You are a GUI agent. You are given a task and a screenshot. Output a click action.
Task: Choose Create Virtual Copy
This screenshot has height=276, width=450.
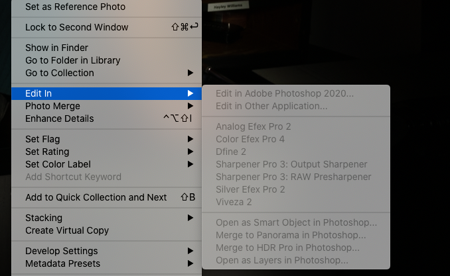(67, 230)
